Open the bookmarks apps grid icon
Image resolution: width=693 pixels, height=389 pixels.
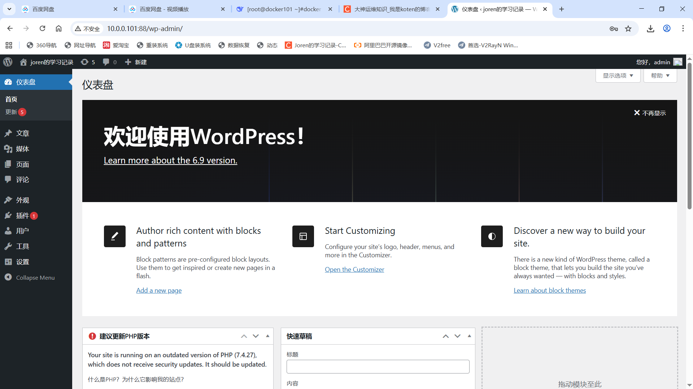coord(9,45)
